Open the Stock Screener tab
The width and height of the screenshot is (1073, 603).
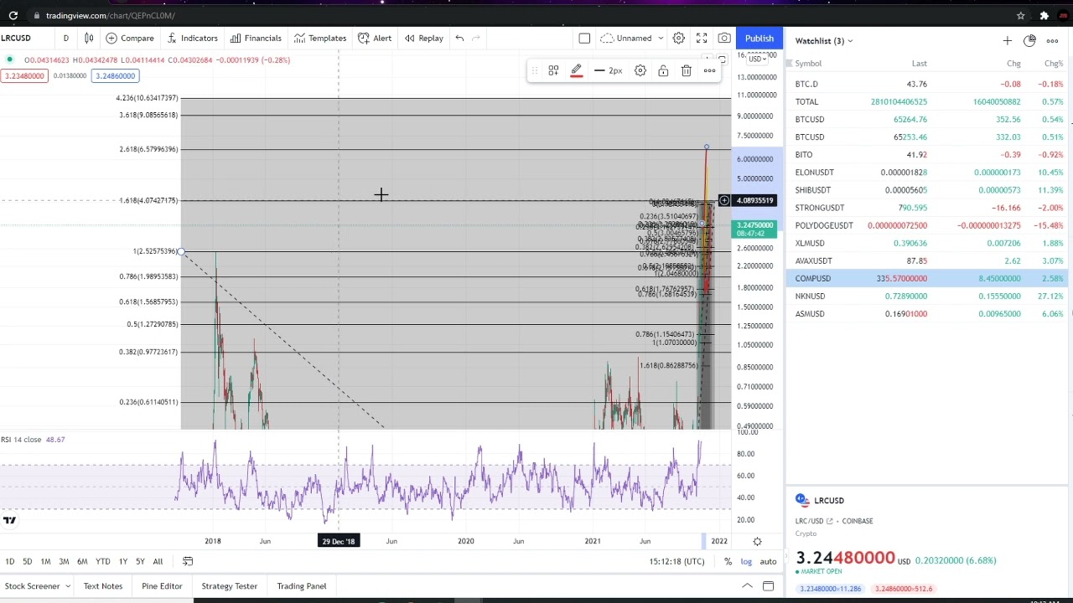tap(32, 586)
